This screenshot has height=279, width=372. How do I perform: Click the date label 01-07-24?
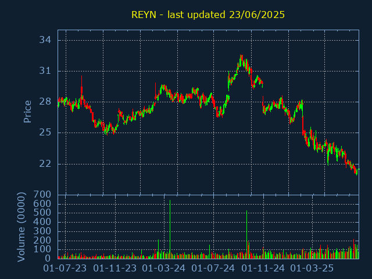pyautogui.click(x=213, y=269)
